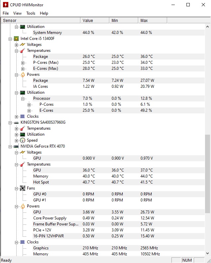Click the CPU Temperatures thermometer icon
The height and width of the screenshot is (263, 211).
coord(23,51)
